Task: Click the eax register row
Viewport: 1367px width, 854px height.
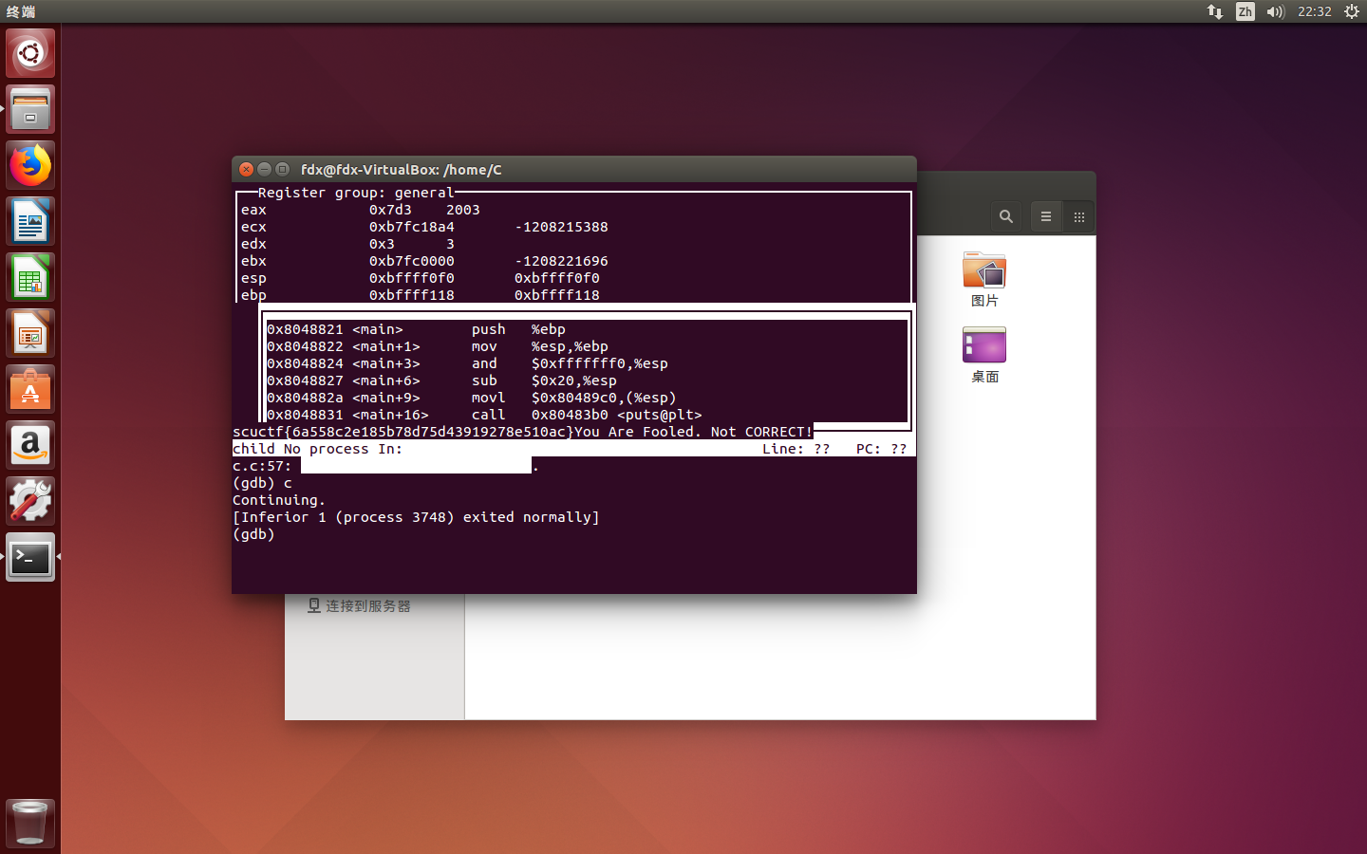Action: tap(361, 210)
